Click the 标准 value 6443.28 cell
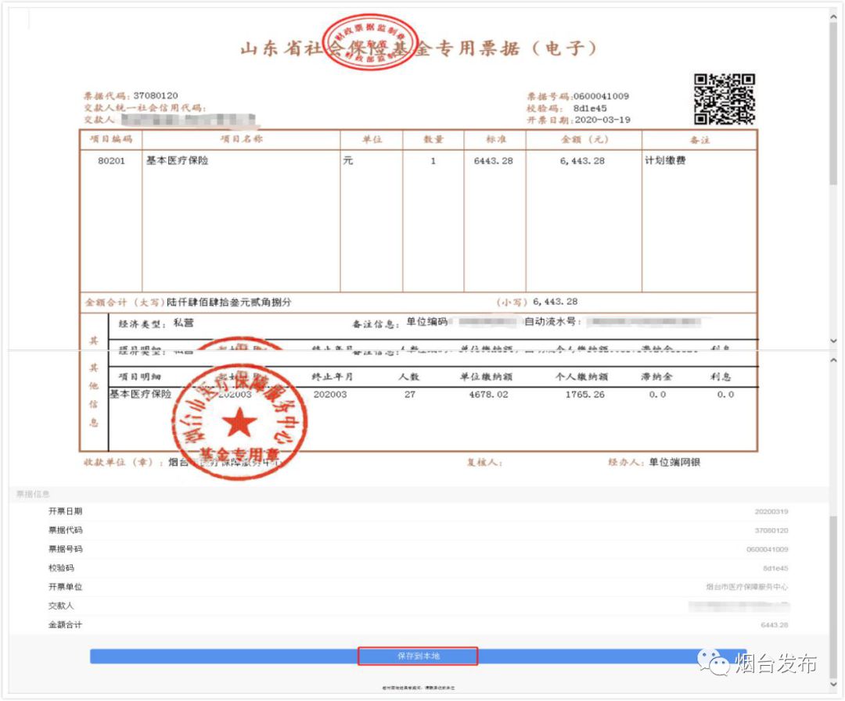The image size is (845, 701). pos(493,160)
